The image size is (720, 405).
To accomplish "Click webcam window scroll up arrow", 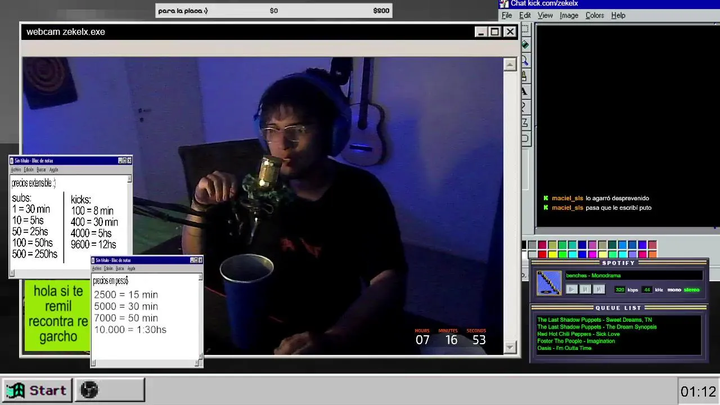I will (x=510, y=65).
